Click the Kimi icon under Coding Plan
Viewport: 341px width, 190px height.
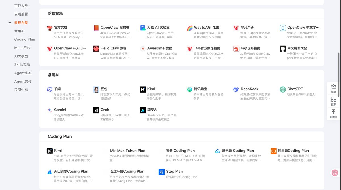50,151
